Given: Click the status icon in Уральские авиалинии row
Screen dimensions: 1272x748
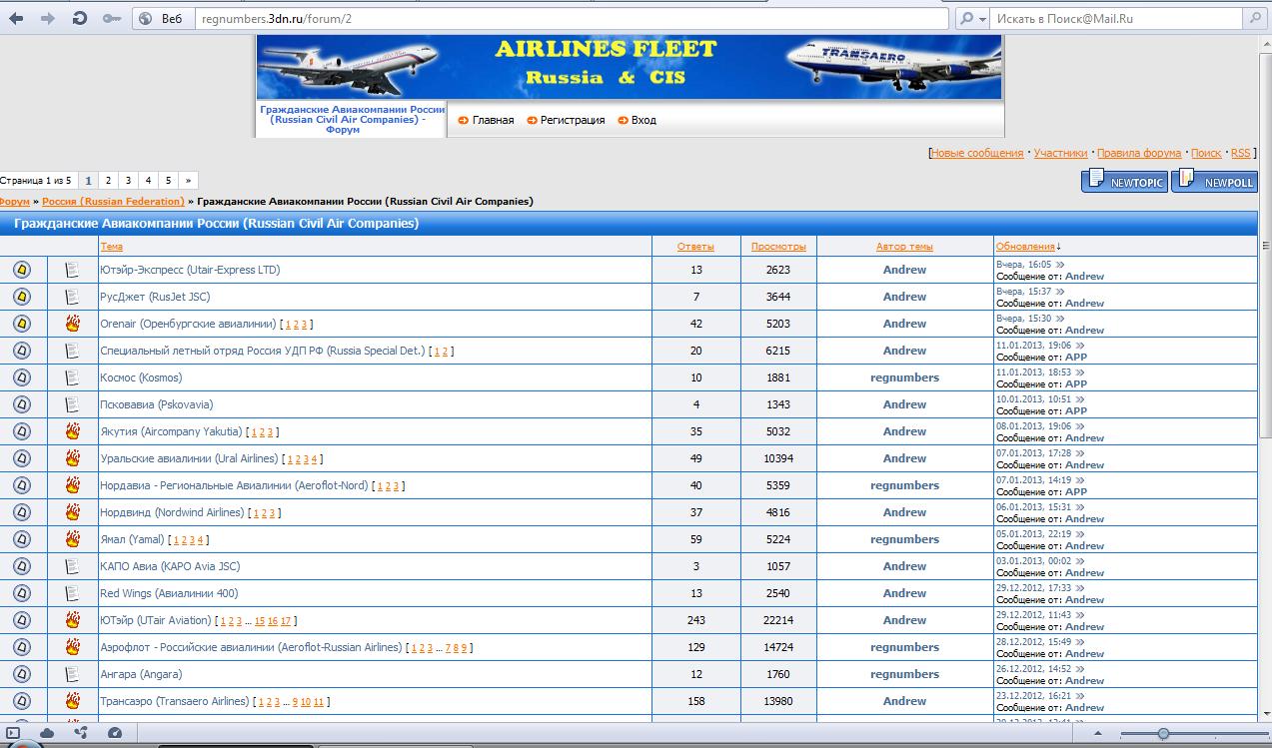Looking at the screenshot, I should click(22, 458).
